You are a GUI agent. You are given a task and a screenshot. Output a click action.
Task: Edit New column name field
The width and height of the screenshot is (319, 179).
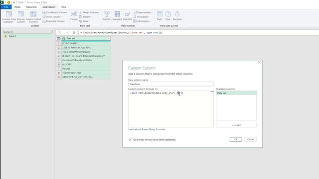pyautogui.click(x=170, y=84)
